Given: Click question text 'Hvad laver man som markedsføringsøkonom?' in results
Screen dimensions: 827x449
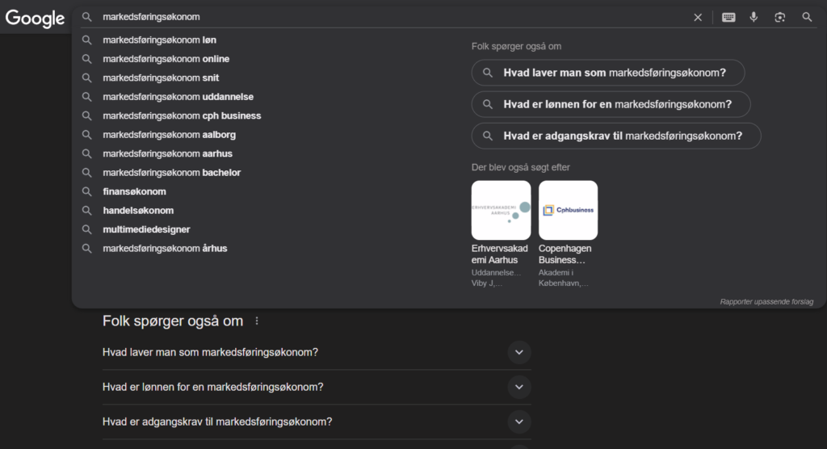Looking at the screenshot, I should pyautogui.click(x=211, y=352).
